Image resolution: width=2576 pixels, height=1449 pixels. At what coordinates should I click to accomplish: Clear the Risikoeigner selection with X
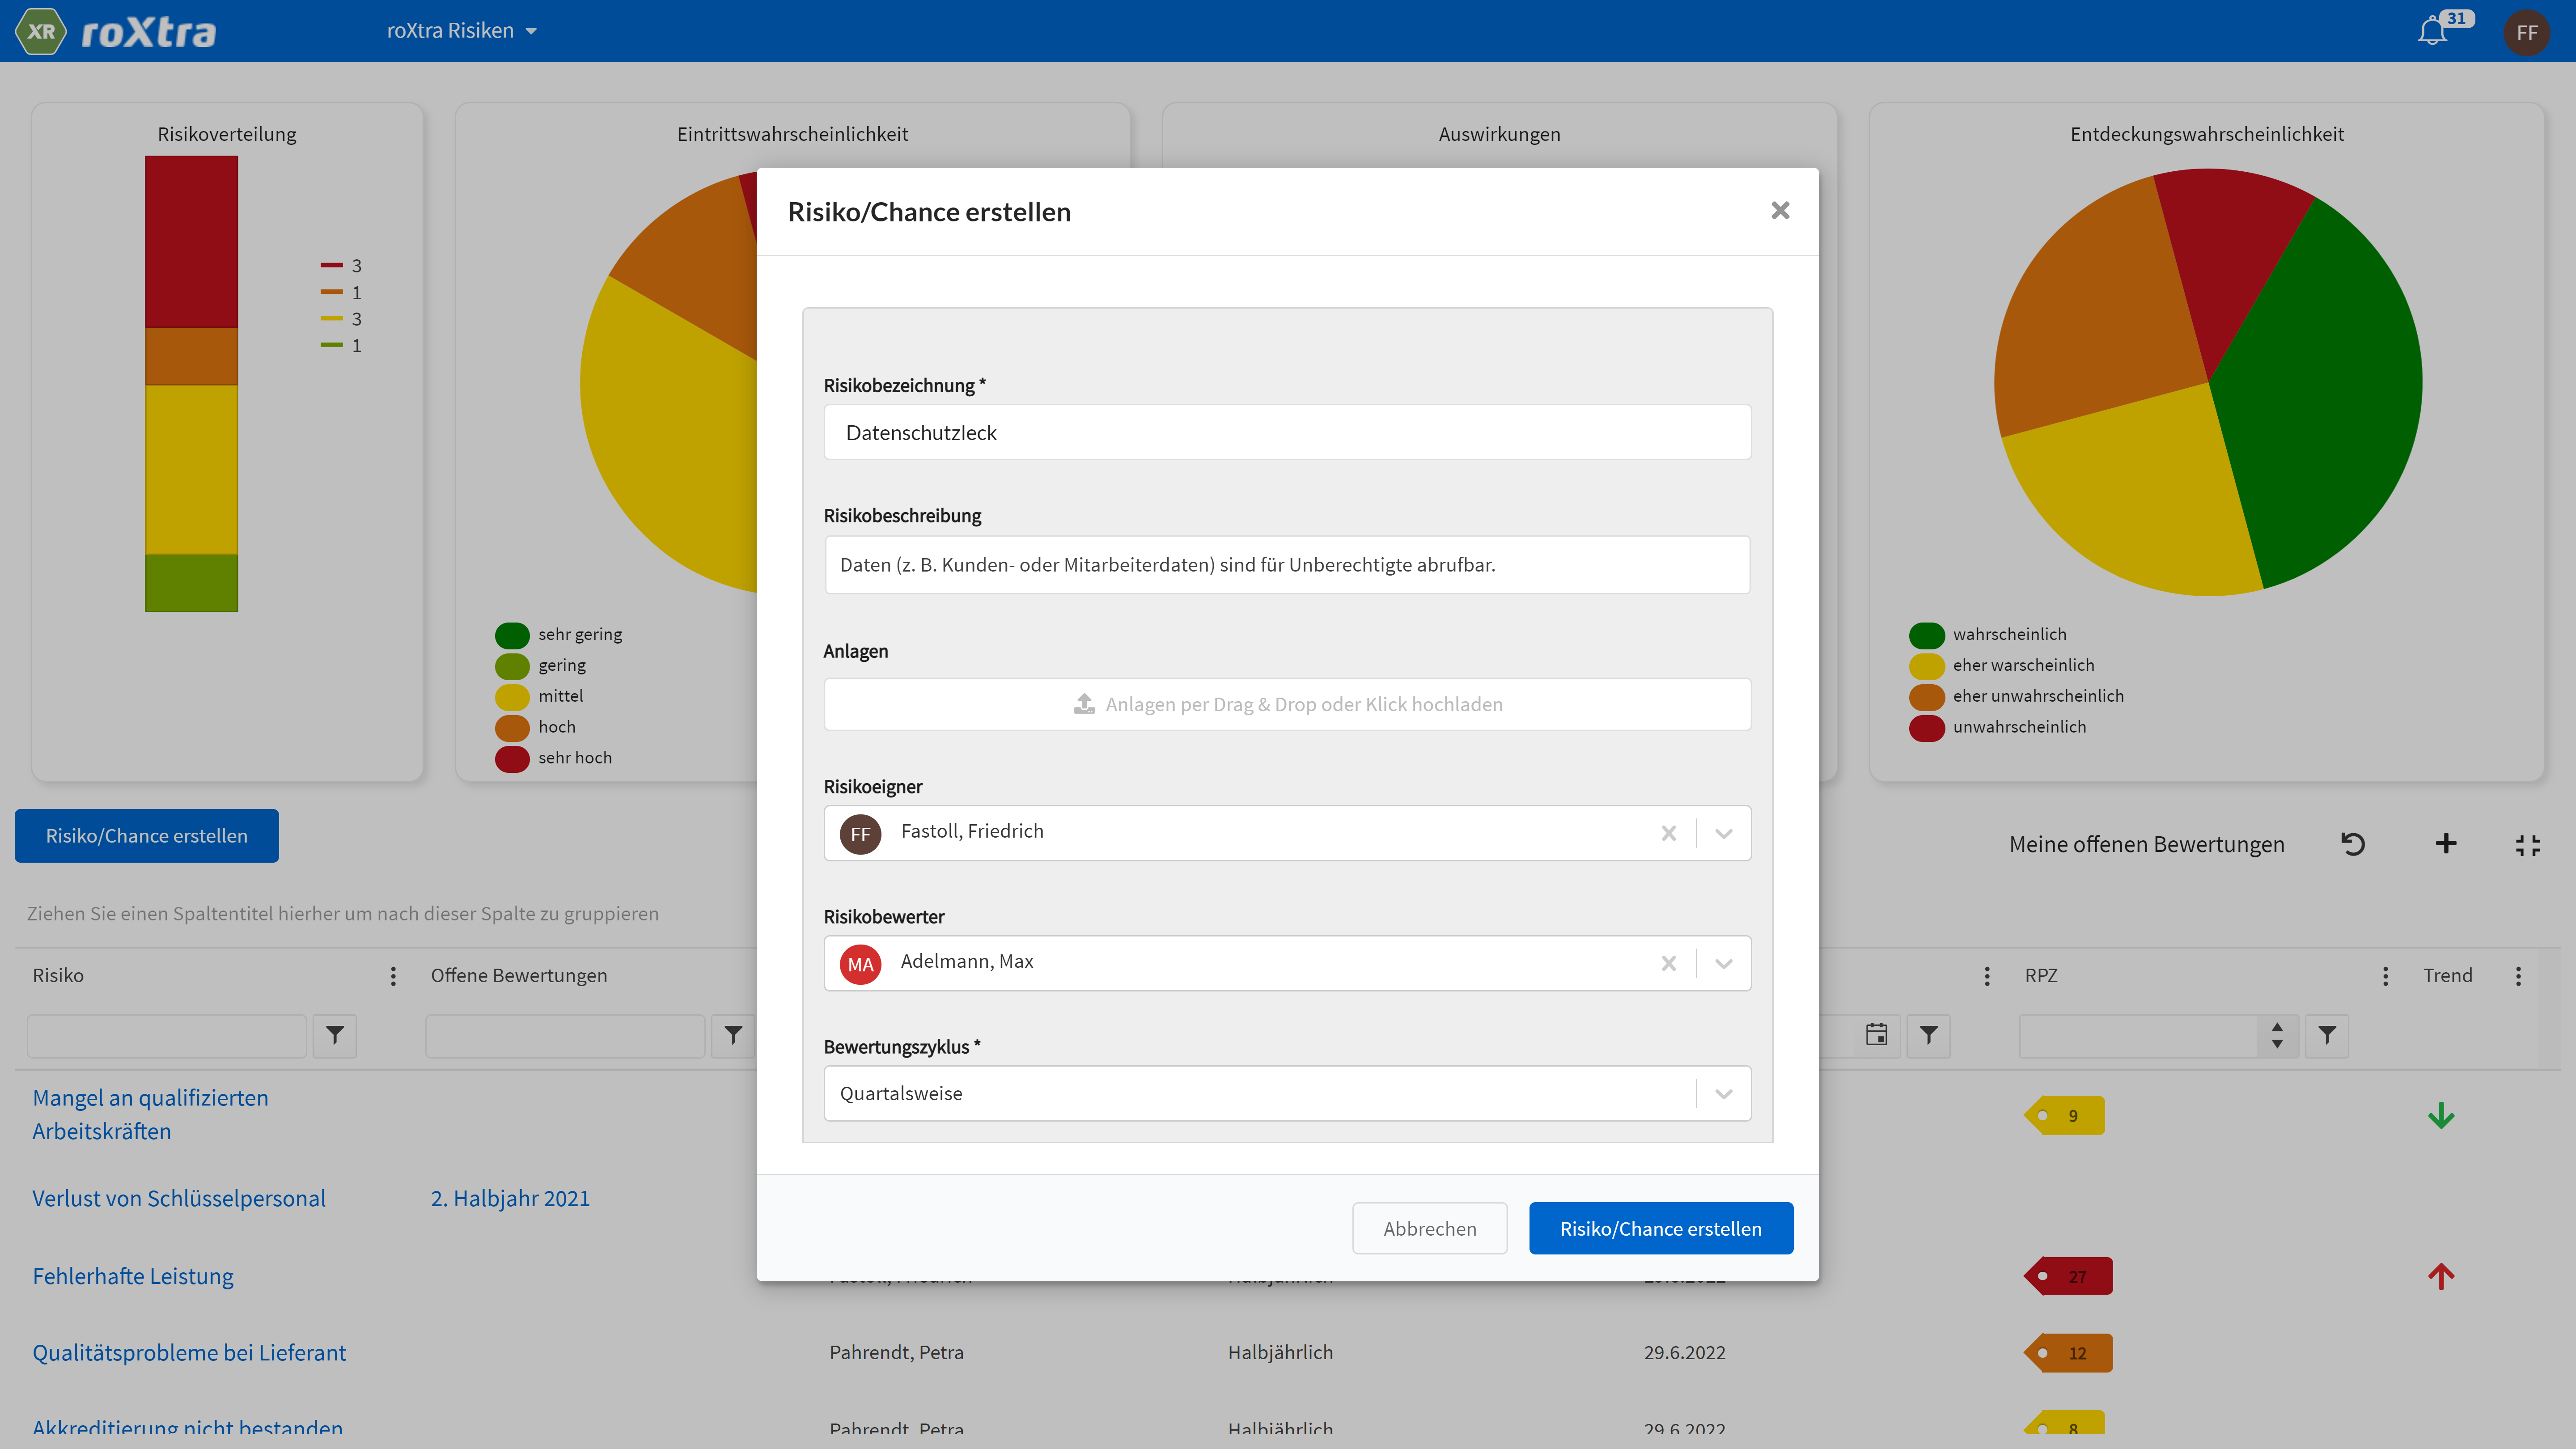pyautogui.click(x=1668, y=833)
